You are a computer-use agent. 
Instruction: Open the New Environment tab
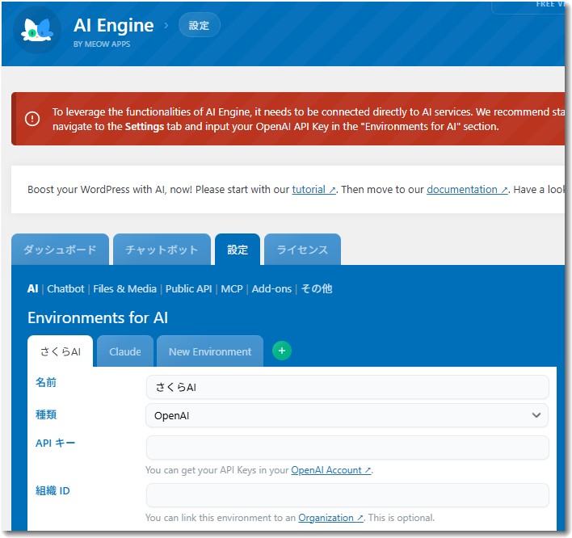tap(210, 351)
